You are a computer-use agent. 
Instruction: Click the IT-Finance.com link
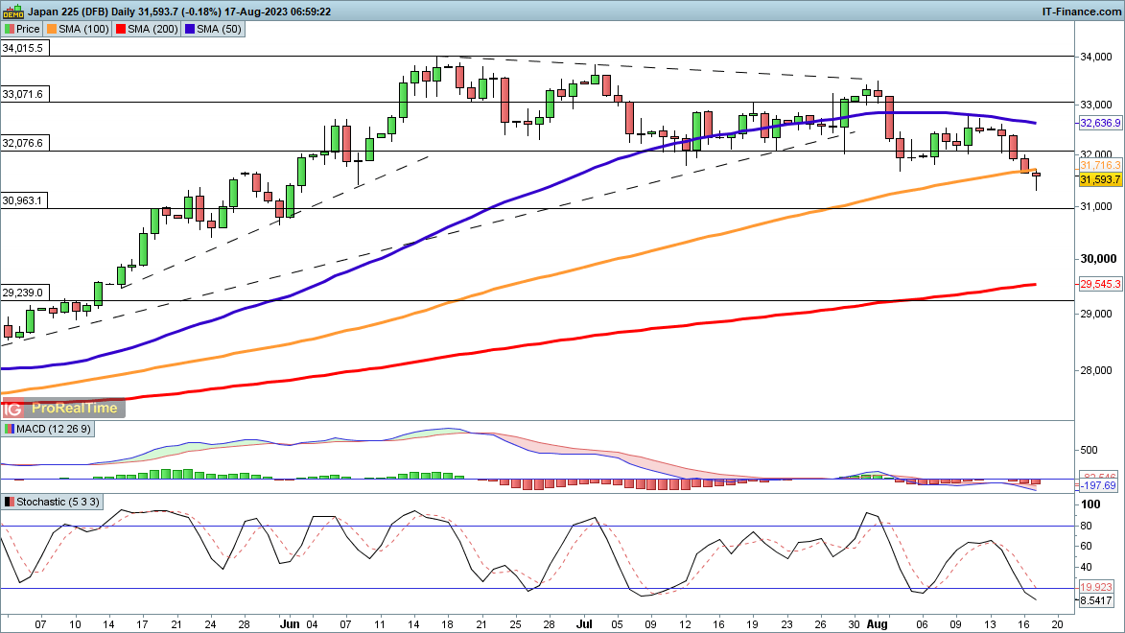[1081, 12]
